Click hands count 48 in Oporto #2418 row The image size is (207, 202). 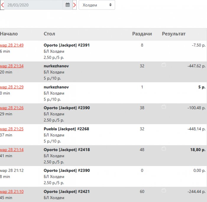(x=142, y=150)
